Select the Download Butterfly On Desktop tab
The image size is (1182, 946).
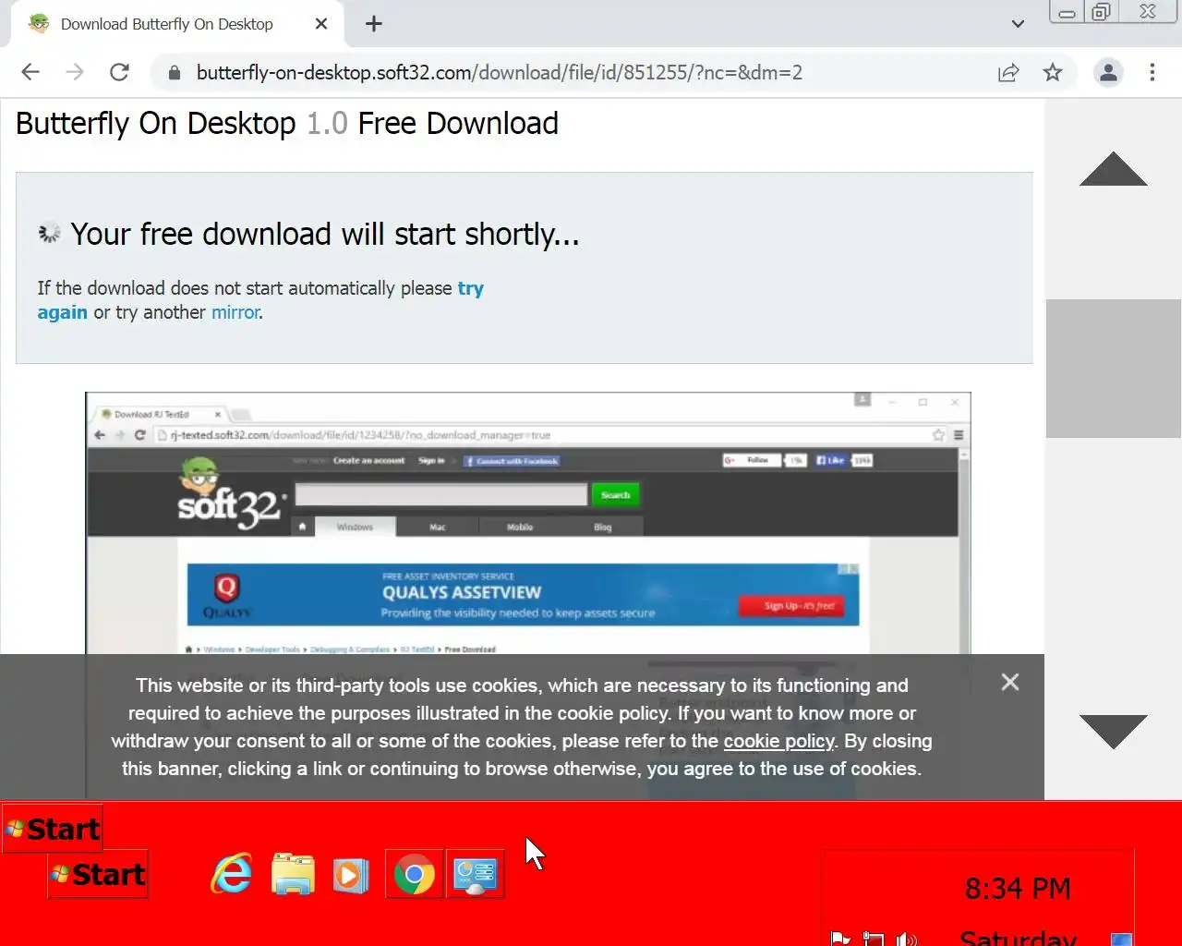[175, 24]
